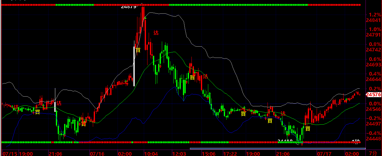
Task: Click the 7分 timeframe label
Action: coord(373,153)
